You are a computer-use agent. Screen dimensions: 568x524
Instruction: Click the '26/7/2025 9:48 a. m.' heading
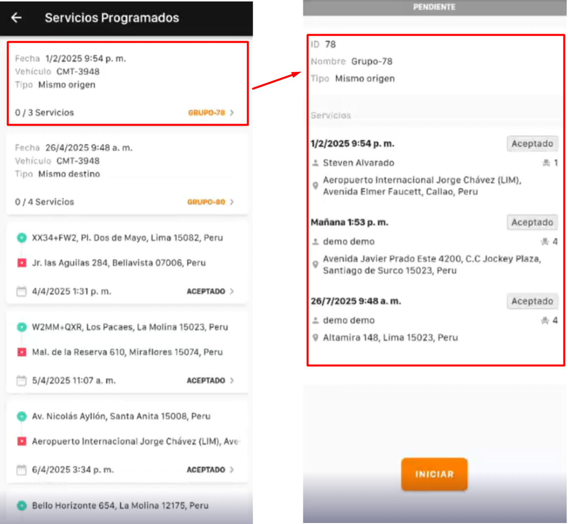(356, 301)
